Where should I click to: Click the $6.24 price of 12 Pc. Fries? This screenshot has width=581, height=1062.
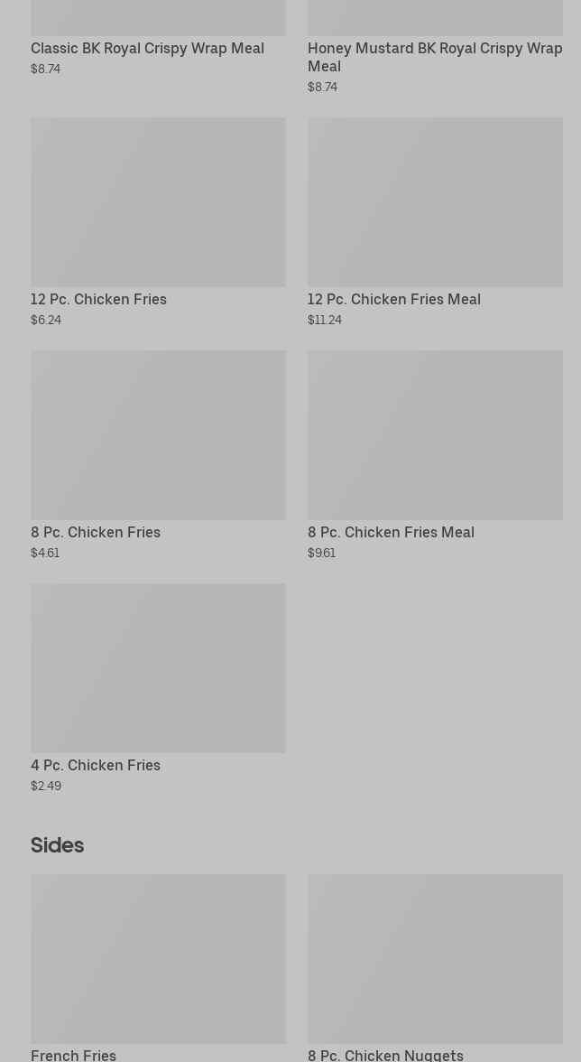pos(46,320)
